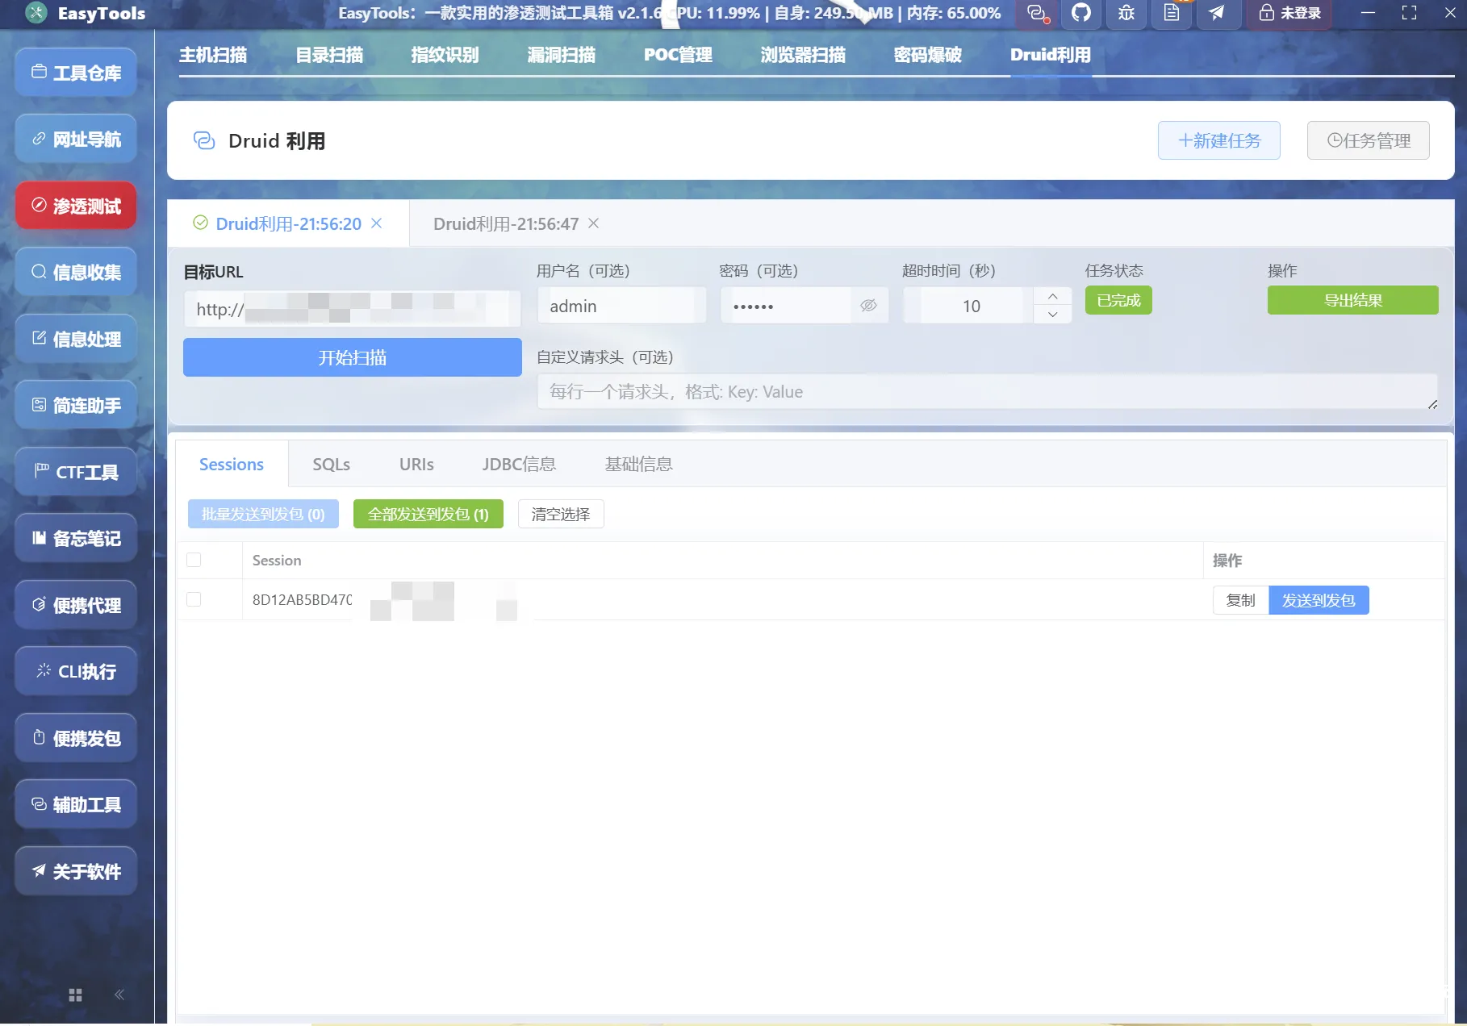Check the select-all checkbox in Session header
The width and height of the screenshot is (1467, 1026).
[194, 559]
